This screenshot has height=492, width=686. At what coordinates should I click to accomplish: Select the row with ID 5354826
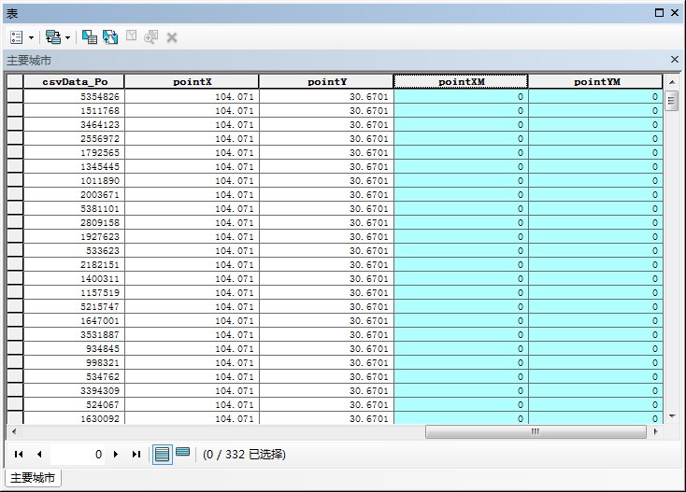pyautogui.click(x=14, y=96)
